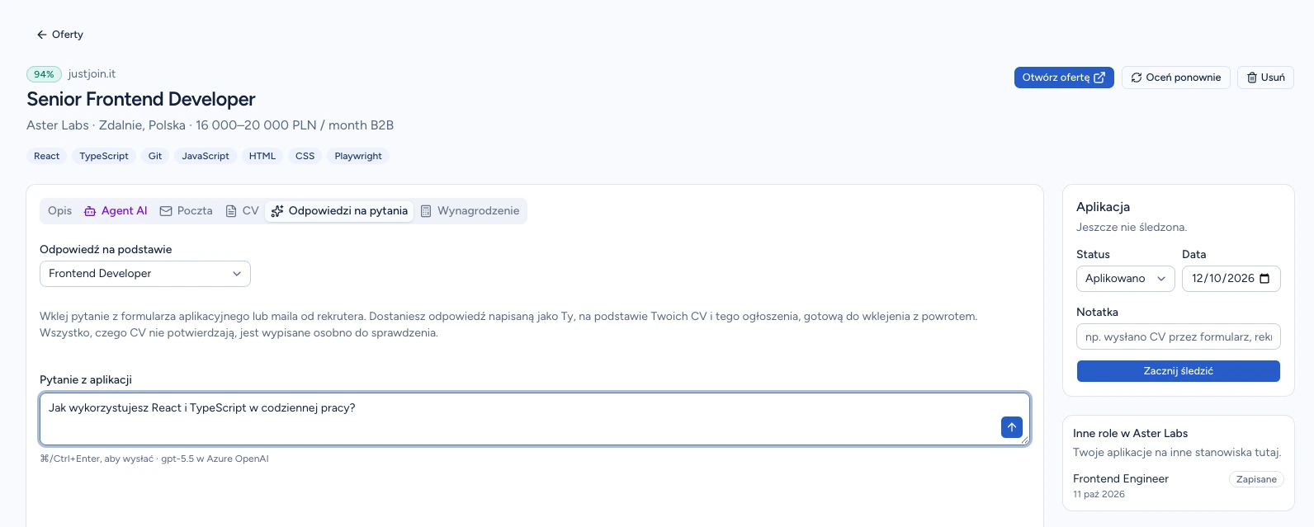Re-evaluate the offer with Oceń ponownie

[1176, 78]
